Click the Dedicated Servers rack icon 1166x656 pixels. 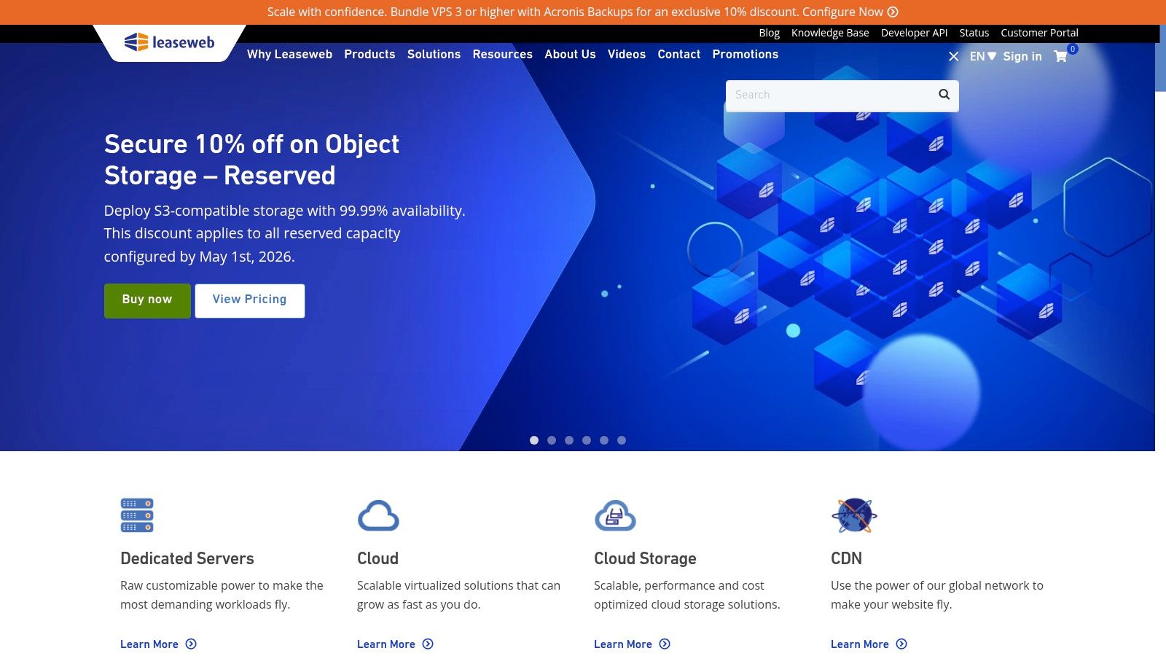(x=136, y=515)
